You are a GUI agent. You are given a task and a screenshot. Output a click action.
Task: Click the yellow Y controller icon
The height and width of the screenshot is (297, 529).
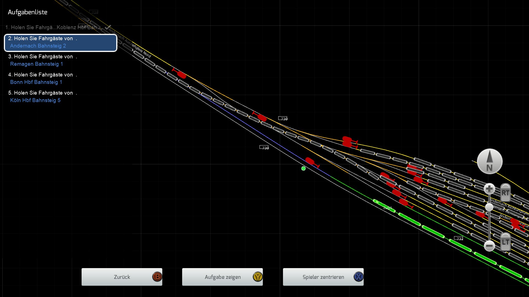[258, 277]
